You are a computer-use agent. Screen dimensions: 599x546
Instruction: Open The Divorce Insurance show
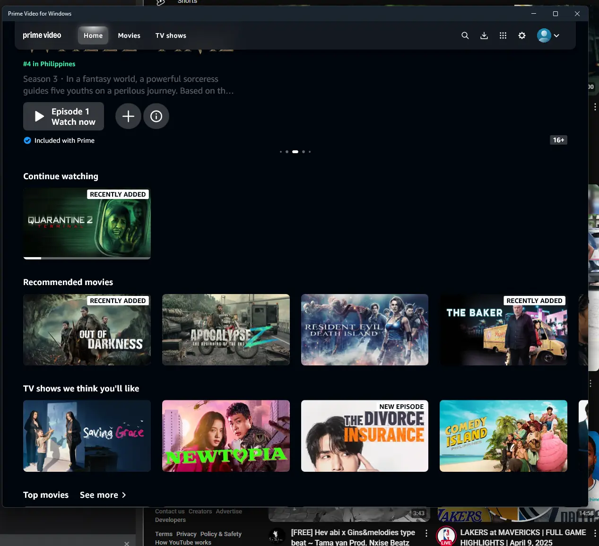[365, 436]
